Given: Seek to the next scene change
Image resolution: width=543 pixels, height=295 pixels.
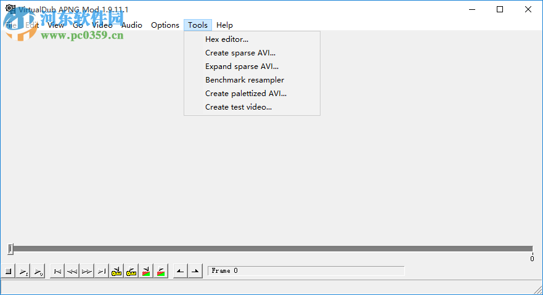Looking at the screenshot, I should [161, 271].
